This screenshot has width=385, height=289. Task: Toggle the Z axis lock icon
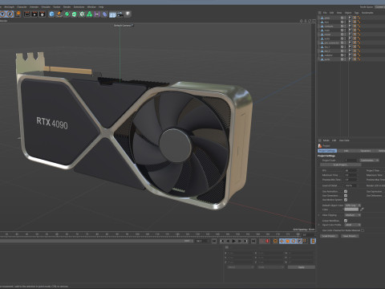(x=10, y=14)
